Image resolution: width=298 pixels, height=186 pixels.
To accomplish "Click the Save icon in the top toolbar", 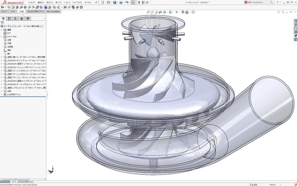I will click(x=115, y=2).
